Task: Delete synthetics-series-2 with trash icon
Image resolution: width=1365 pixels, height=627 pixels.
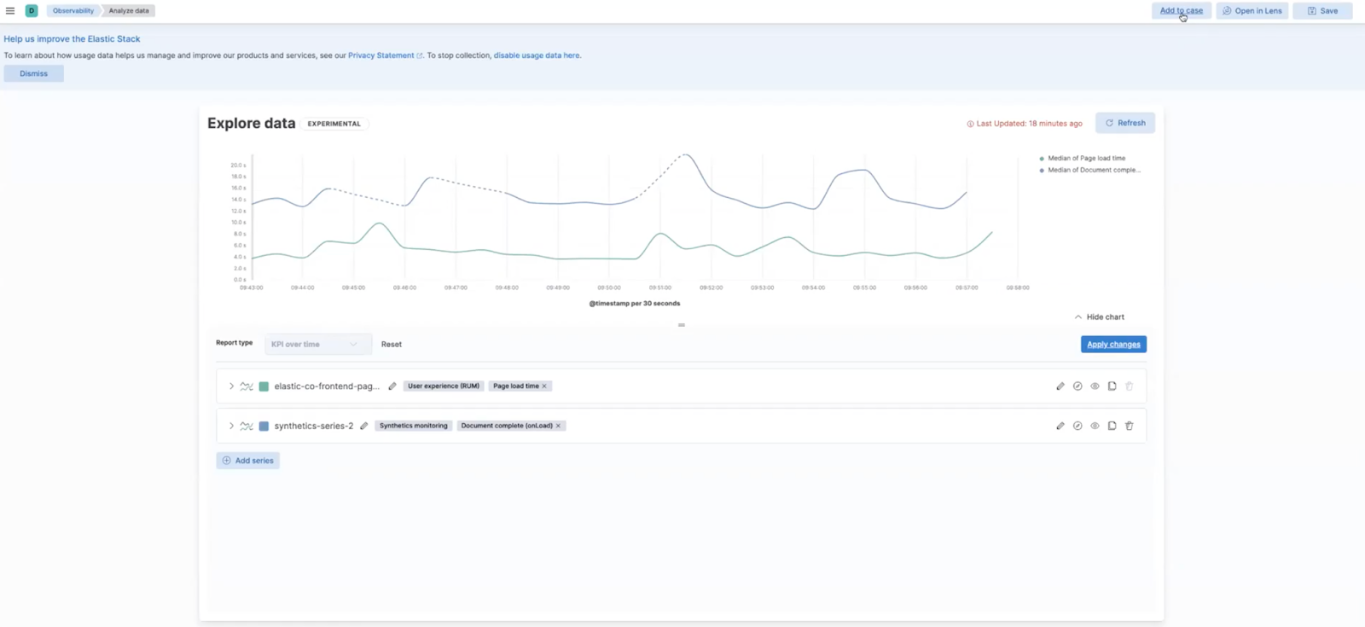Action: [1129, 426]
